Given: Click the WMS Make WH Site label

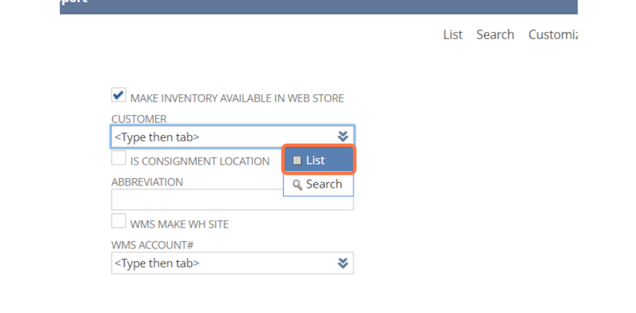Looking at the screenshot, I should (179, 224).
